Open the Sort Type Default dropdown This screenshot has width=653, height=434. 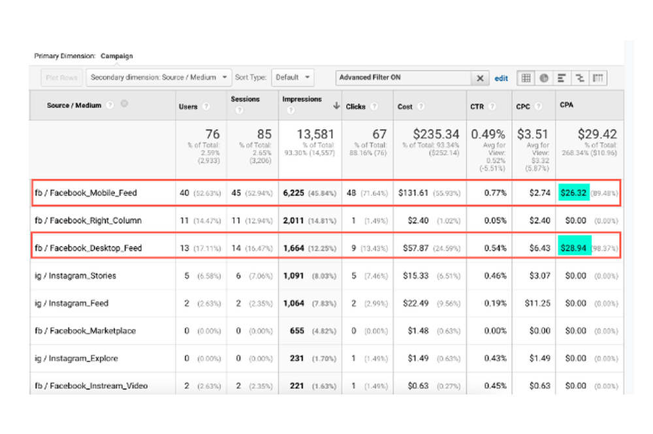(293, 78)
